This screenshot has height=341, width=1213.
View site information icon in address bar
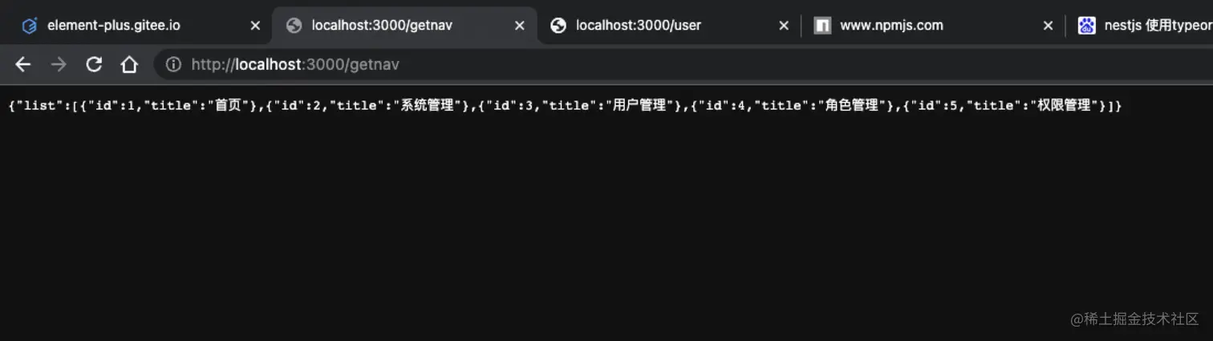(x=173, y=65)
